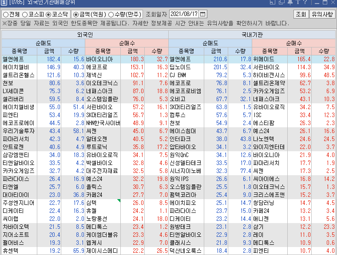This screenshot has width=337, height=255.
Task: Click the 국내기관 순매수 header
Action: pyautogui.click(x=294, y=43)
